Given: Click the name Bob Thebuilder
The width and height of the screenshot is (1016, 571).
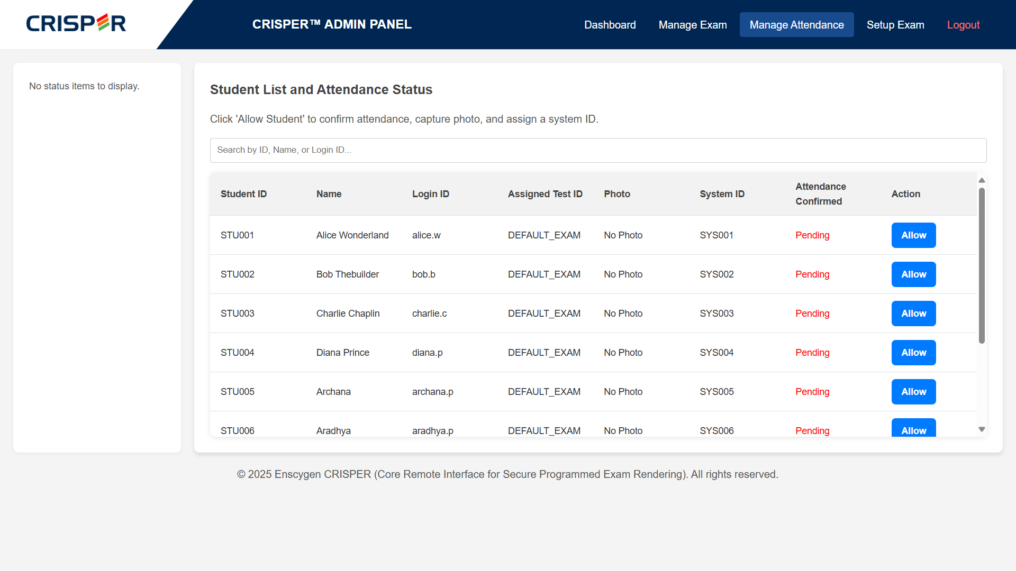Looking at the screenshot, I should click(348, 274).
